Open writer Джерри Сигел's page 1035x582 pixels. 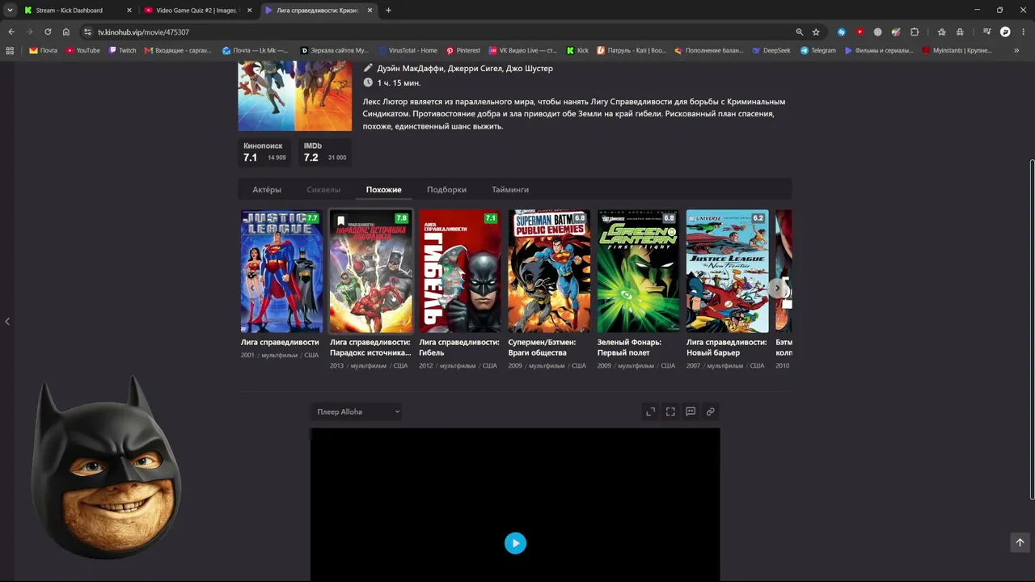pos(474,69)
